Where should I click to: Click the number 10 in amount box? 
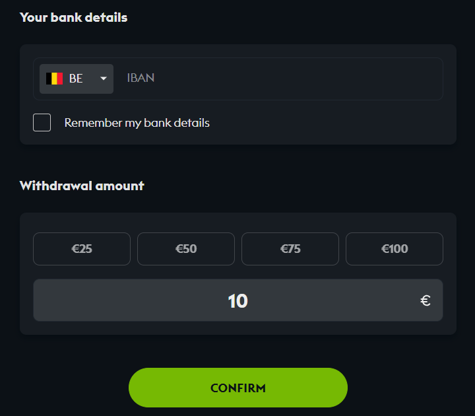point(237,301)
